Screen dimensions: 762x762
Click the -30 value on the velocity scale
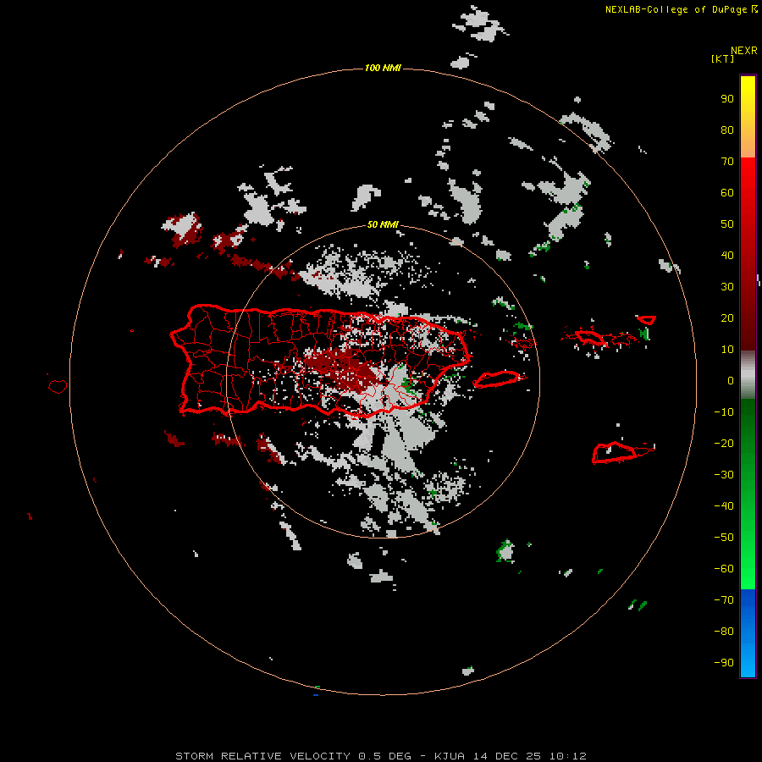coord(724,475)
